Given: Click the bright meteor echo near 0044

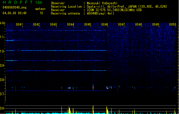Looking at the screenshot, I should 69,88.
